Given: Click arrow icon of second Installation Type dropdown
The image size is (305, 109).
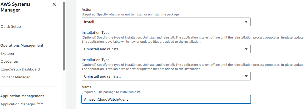Looking at the screenshot, I should (246, 76).
